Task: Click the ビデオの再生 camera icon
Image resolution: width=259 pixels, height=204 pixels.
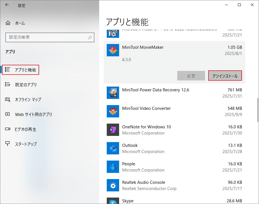Action: coord(8,129)
